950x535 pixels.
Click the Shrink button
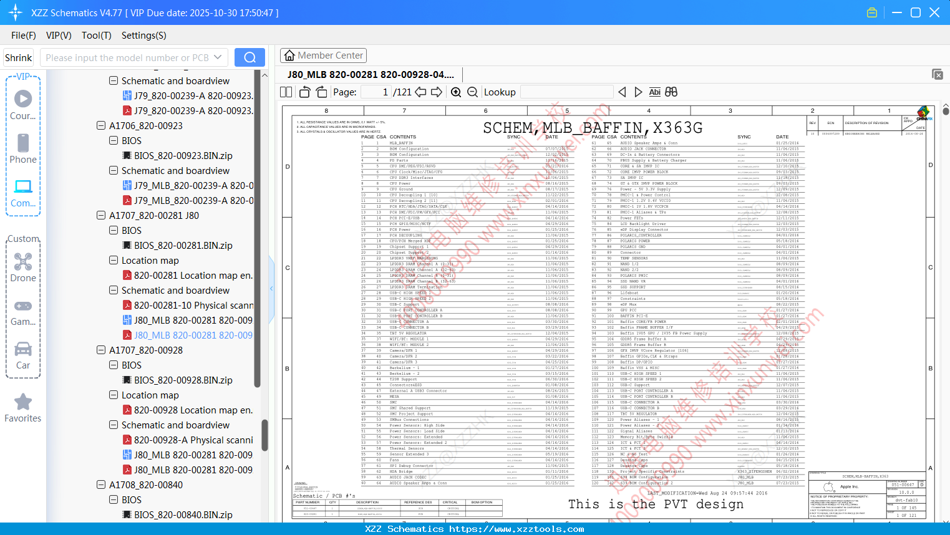pyautogui.click(x=18, y=57)
